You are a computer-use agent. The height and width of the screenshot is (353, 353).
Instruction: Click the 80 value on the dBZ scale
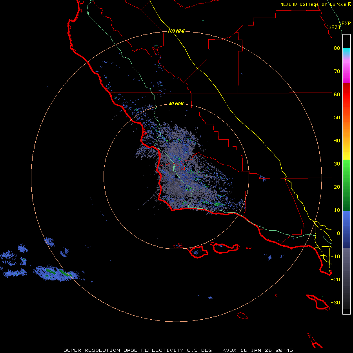tap(337, 48)
